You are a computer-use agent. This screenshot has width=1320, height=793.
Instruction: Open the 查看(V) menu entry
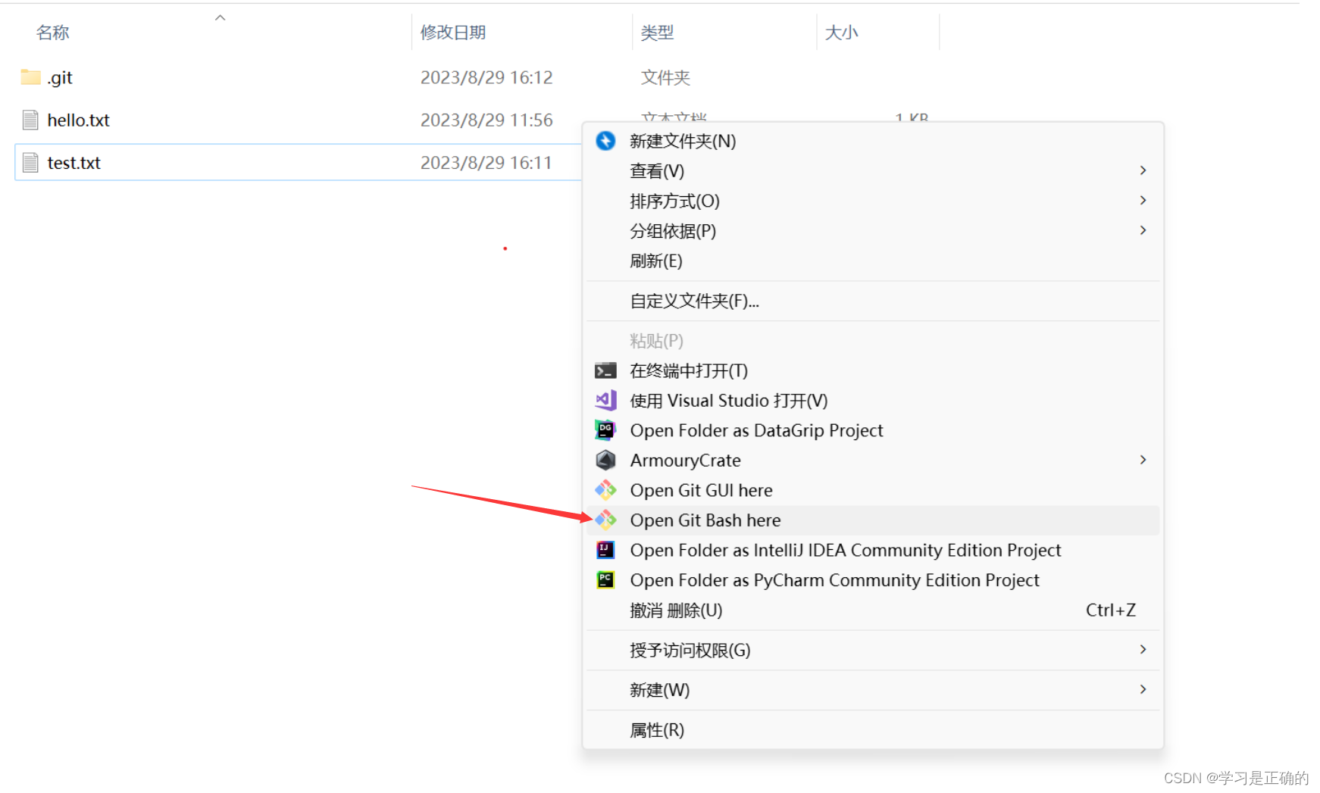click(873, 171)
